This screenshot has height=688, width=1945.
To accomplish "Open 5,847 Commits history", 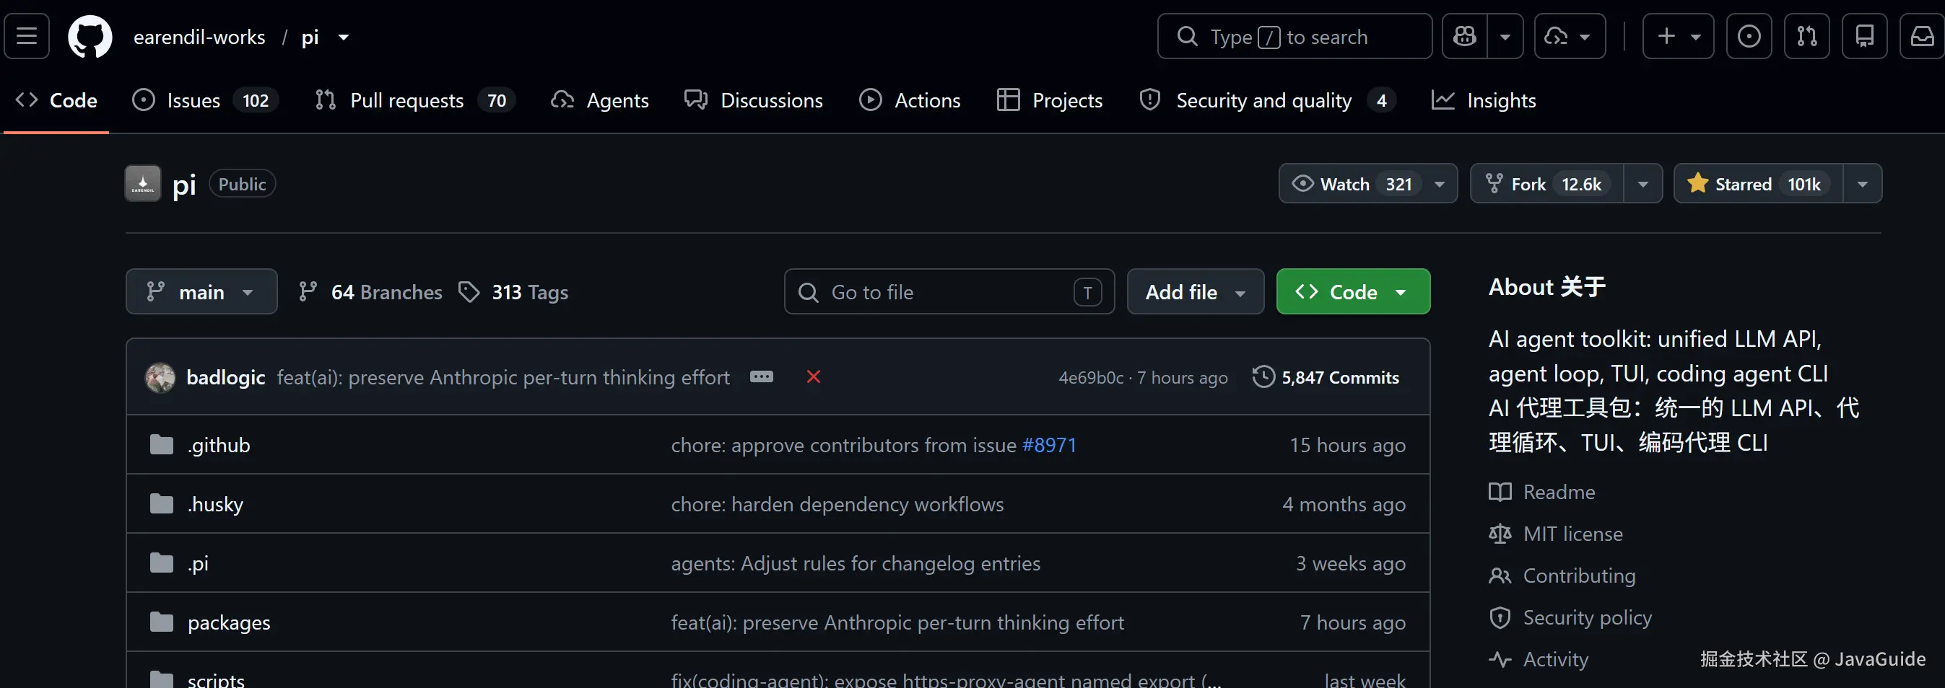I will (1325, 377).
